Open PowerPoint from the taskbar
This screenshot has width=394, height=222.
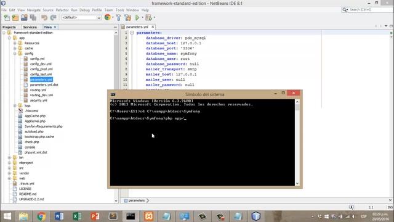(x=95, y=216)
